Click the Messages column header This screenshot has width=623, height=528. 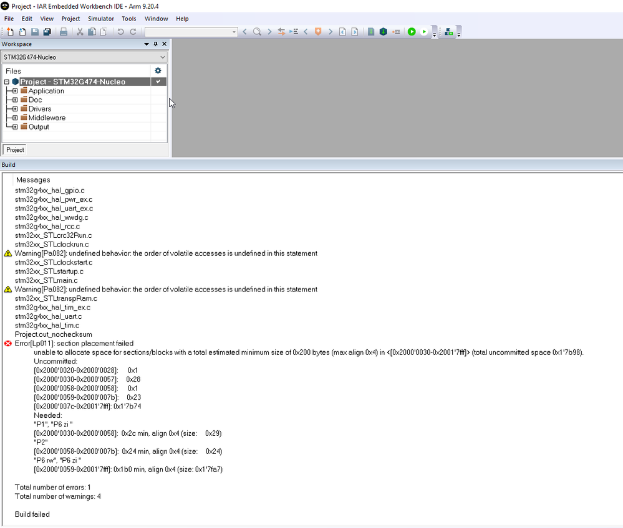coord(33,180)
